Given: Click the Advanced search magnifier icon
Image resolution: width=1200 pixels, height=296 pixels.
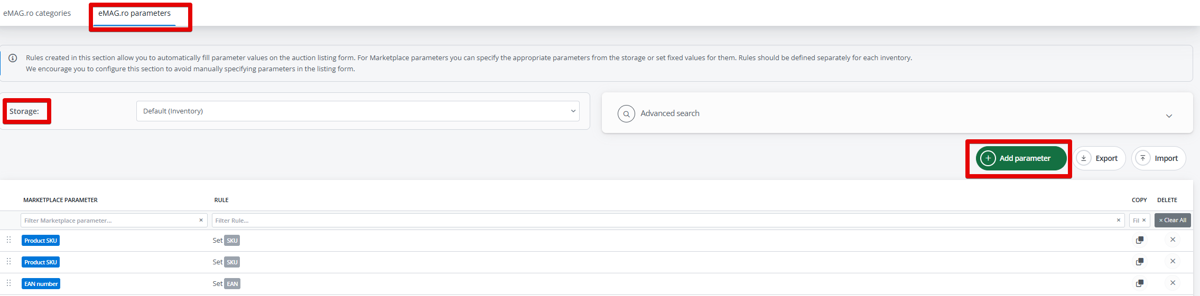Looking at the screenshot, I should [626, 113].
